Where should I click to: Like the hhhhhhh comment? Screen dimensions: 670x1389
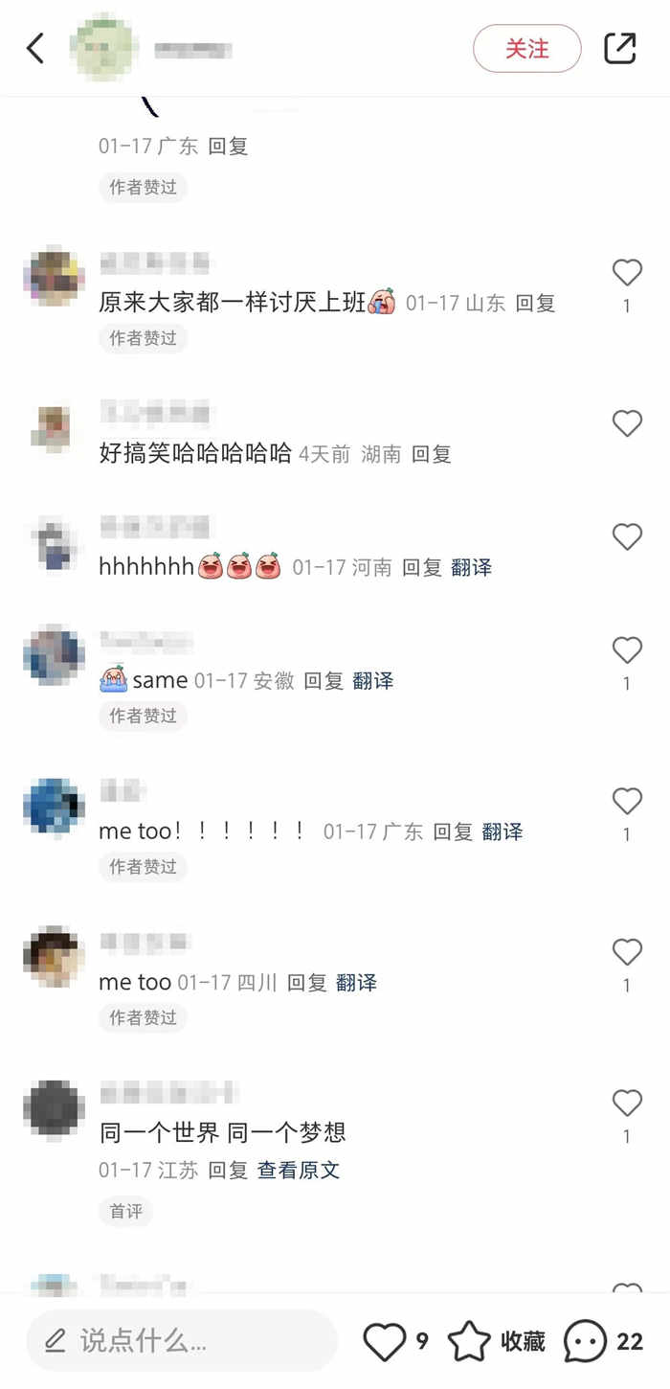click(627, 537)
